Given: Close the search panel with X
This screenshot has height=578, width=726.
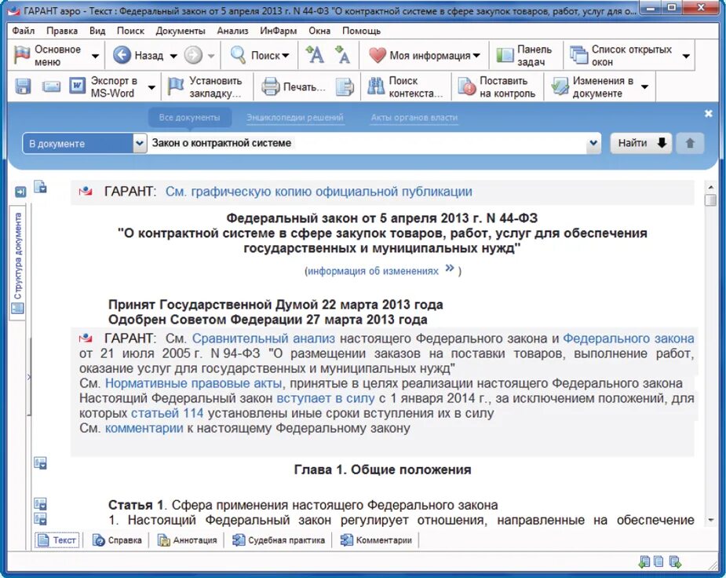Looking at the screenshot, I should coord(709,113).
